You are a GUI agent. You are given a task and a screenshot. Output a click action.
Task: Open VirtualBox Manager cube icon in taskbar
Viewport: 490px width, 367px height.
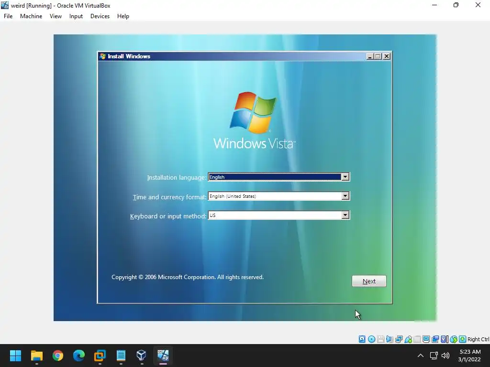[x=141, y=356]
